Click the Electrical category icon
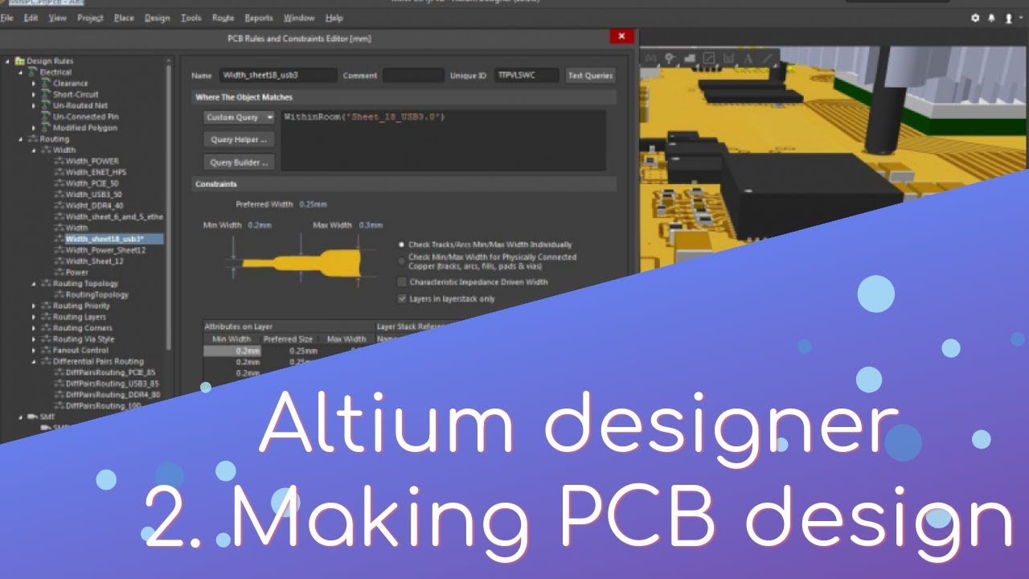The image size is (1029, 579). click(33, 72)
